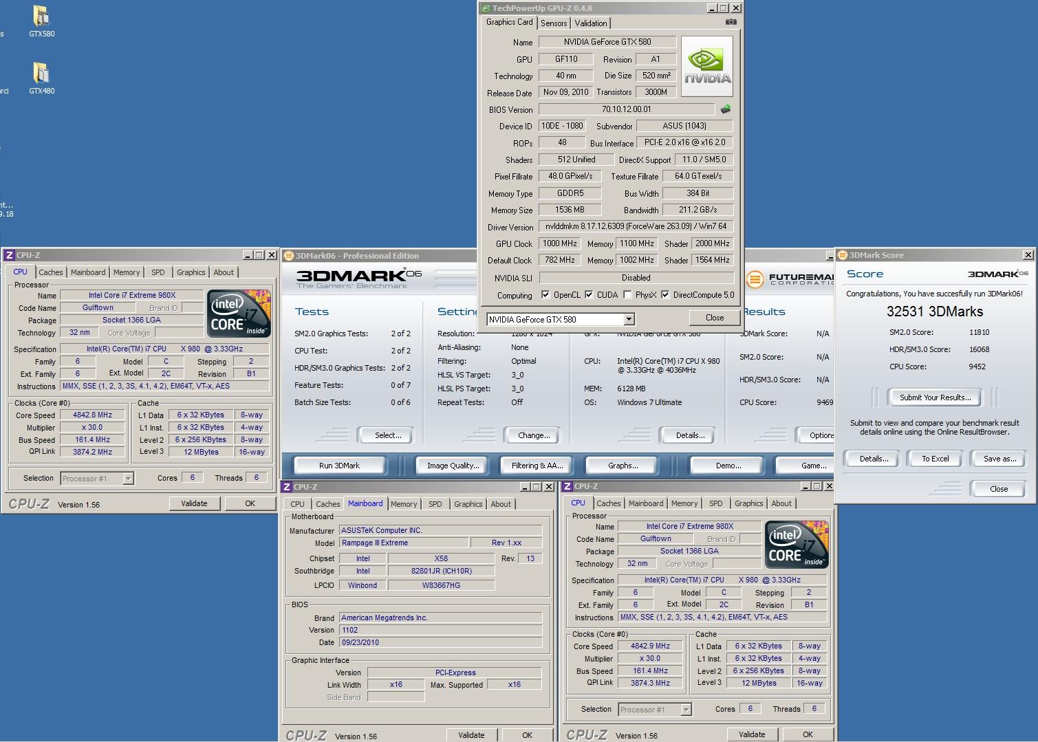The width and height of the screenshot is (1038, 742).
Task: Click the BIOS date 09/23/2010 field
Action: coord(441,642)
